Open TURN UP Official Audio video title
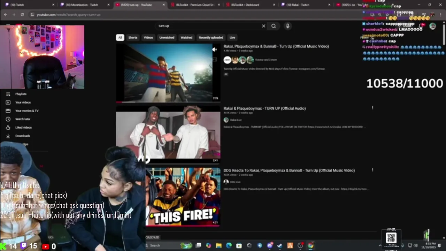446x251 pixels. pos(264,108)
